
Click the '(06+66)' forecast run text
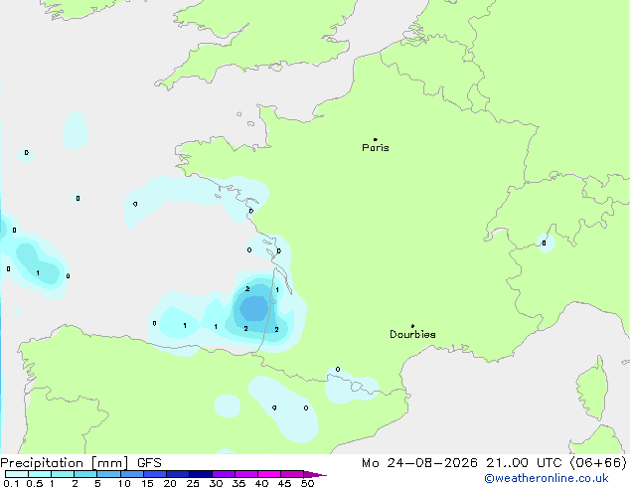598,463
